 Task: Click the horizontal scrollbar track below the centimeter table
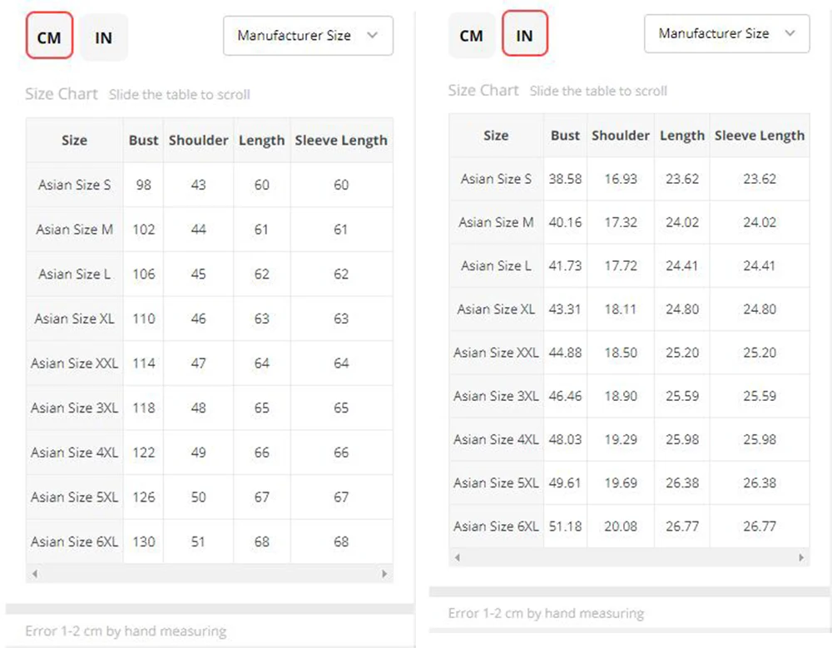208,574
